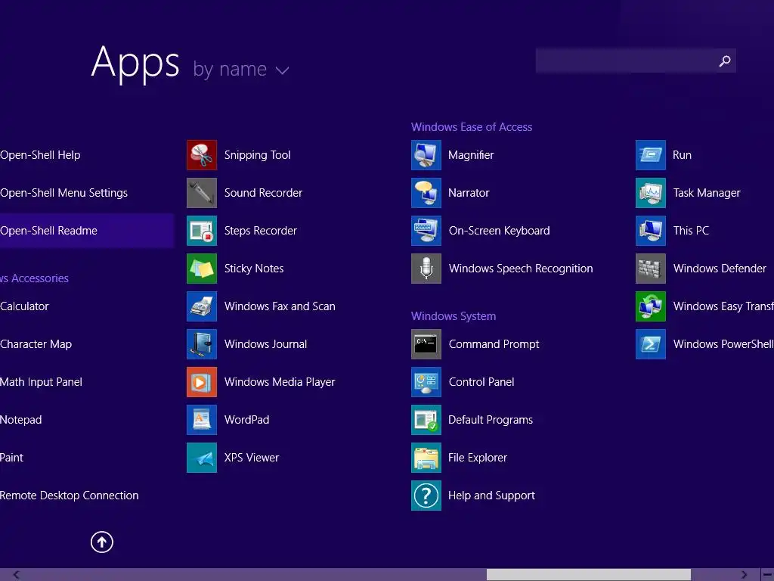Launch Windows Media Player icon

pyautogui.click(x=201, y=382)
